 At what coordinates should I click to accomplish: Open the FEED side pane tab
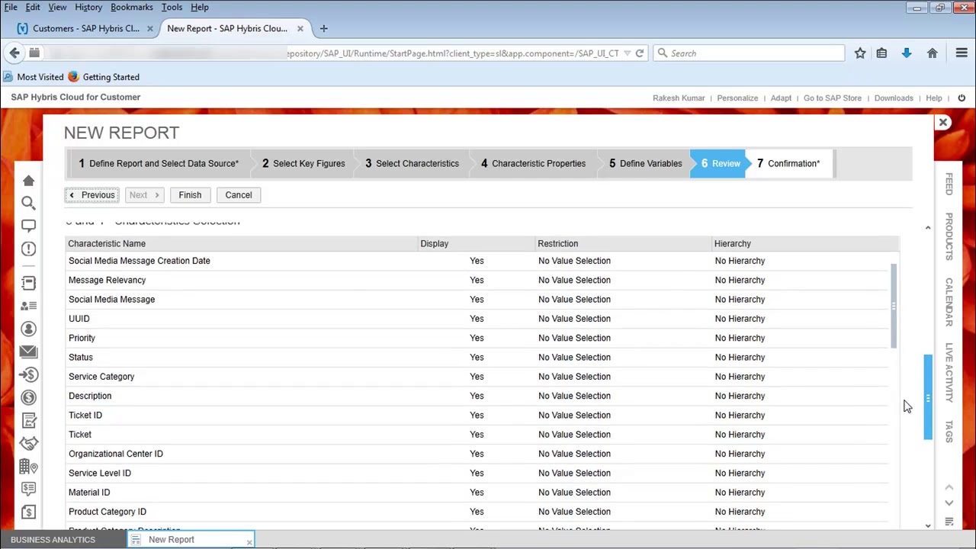[949, 184]
